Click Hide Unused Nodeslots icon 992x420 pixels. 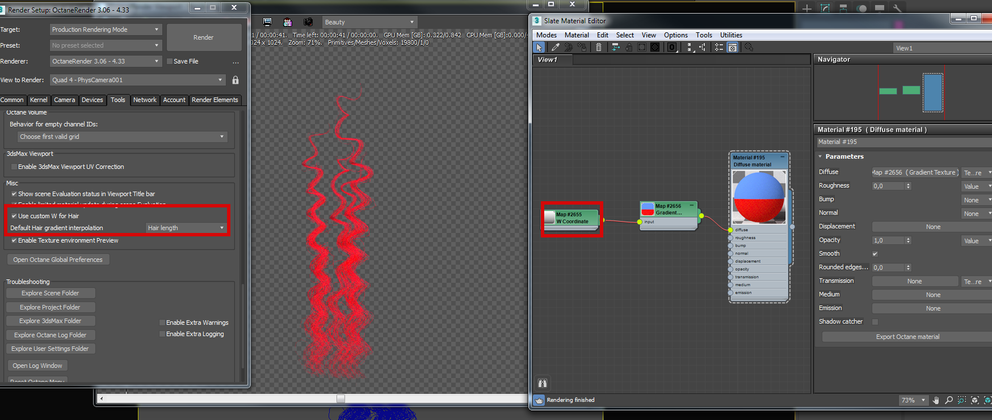coord(629,48)
